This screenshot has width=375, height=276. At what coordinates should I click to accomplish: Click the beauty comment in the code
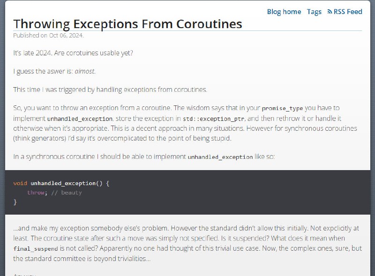[x=67, y=193]
